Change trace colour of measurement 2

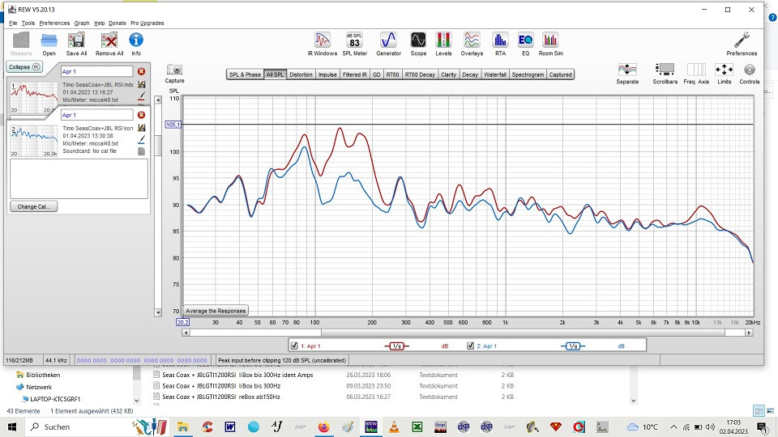tap(141, 139)
